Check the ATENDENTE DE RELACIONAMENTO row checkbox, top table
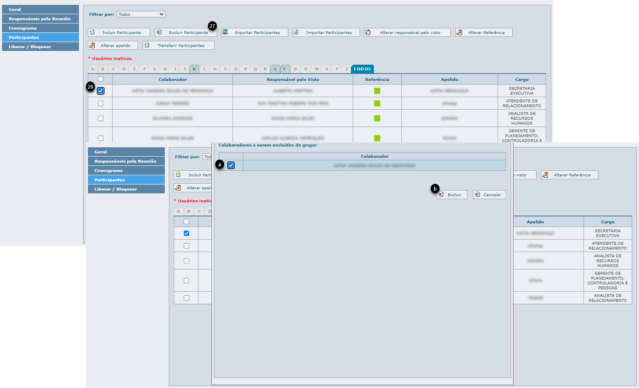Screen dimensions: 639x388 (101, 104)
